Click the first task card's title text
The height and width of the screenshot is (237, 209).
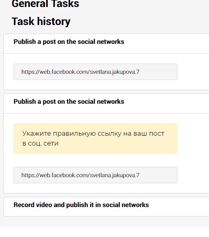coord(69,42)
